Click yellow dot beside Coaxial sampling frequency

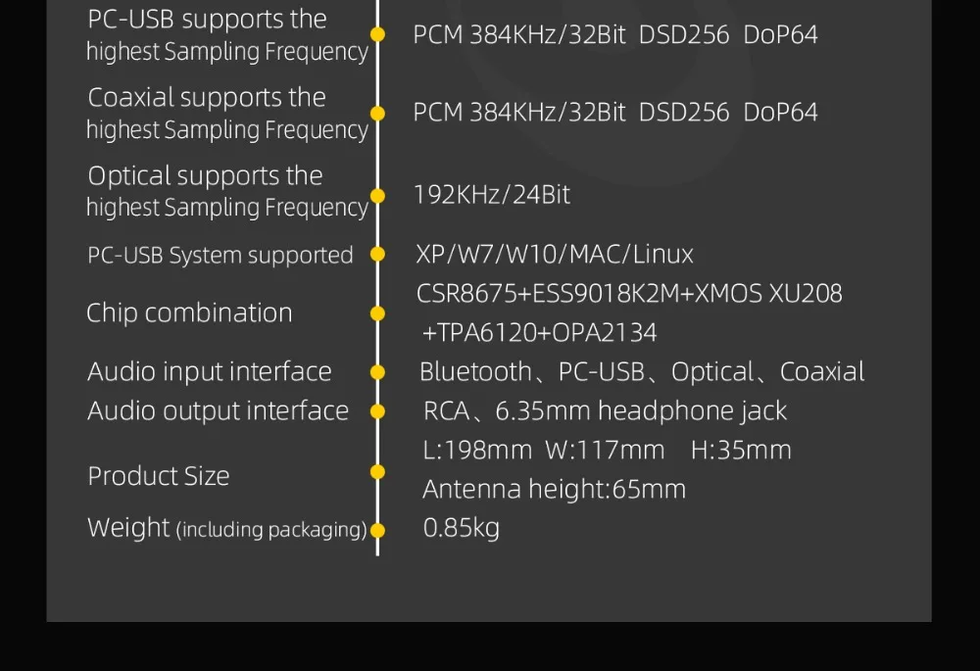click(x=377, y=113)
